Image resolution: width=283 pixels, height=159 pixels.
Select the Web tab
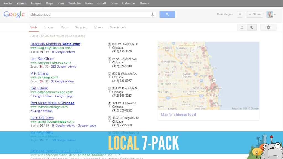[x=33, y=27]
